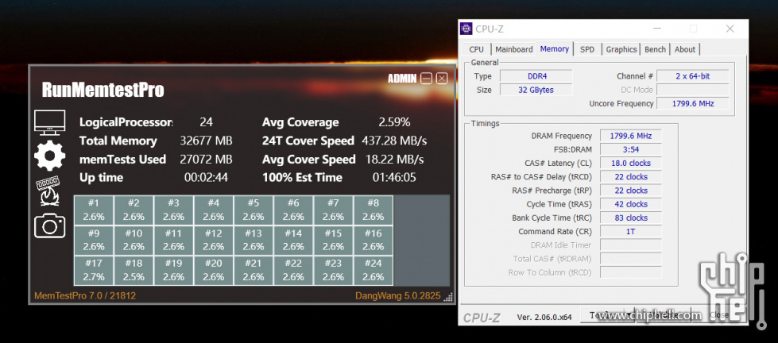Minimize the RunMemtestPro window
Image resolution: width=778 pixels, height=343 pixels.
426,79
